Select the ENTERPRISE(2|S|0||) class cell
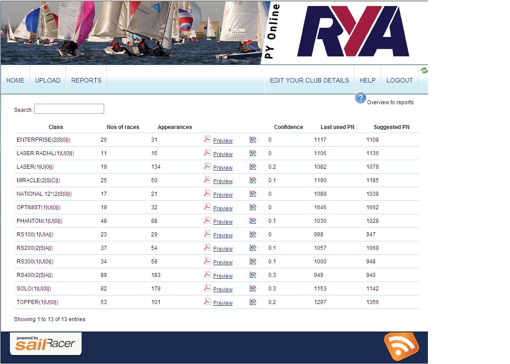The height and width of the screenshot is (364, 510). [x=44, y=140]
